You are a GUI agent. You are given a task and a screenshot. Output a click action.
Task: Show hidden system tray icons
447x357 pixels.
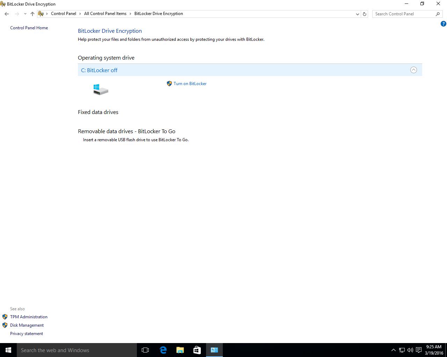tap(393, 350)
